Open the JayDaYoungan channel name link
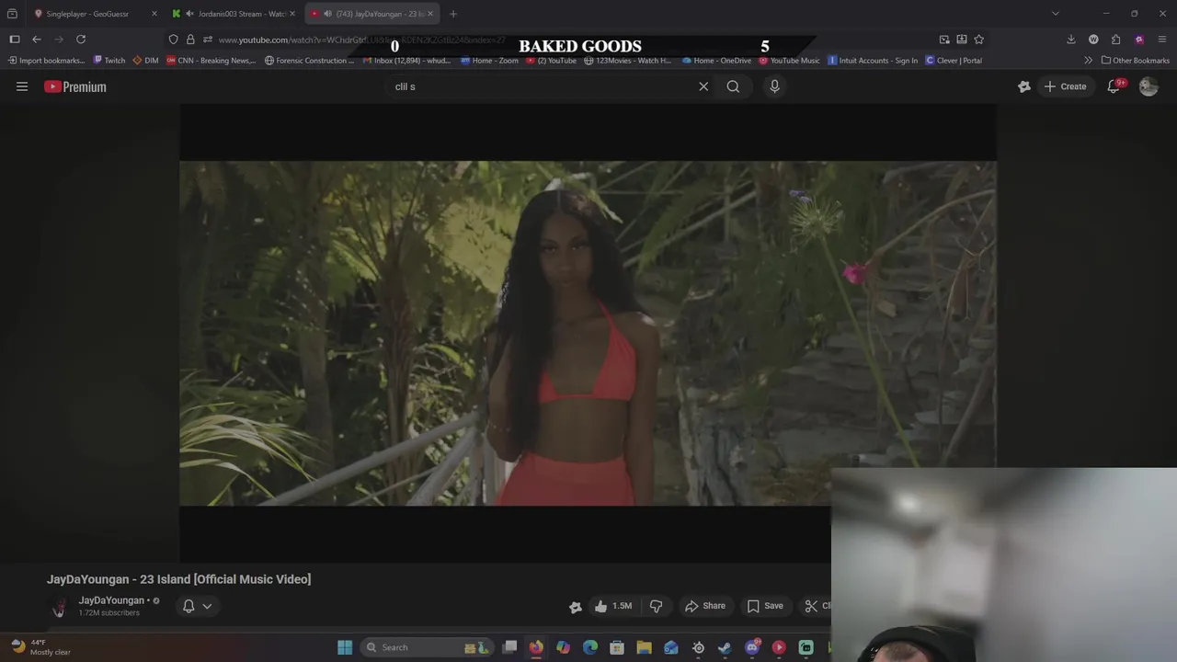Image resolution: width=1177 pixels, height=662 pixels. pos(111,600)
